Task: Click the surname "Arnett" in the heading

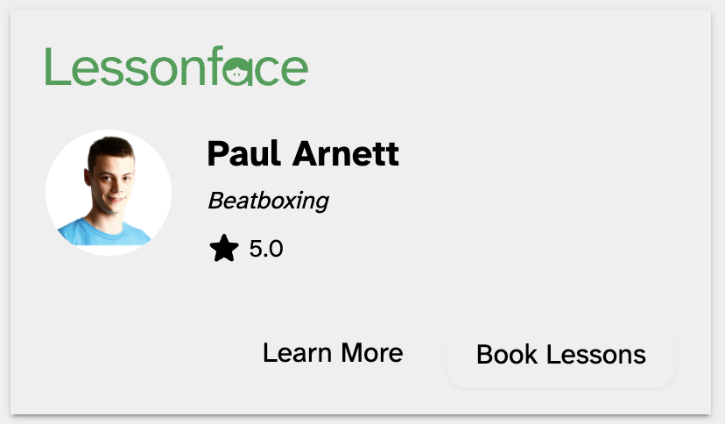Action: (x=346, y=154)
